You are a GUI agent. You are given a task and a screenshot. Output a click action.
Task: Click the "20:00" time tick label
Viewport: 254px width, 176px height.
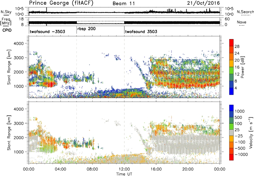click(188, 169)
